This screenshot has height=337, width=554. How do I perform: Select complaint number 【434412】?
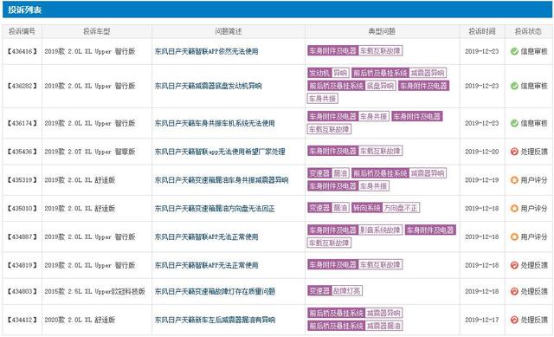coord(22,320)
